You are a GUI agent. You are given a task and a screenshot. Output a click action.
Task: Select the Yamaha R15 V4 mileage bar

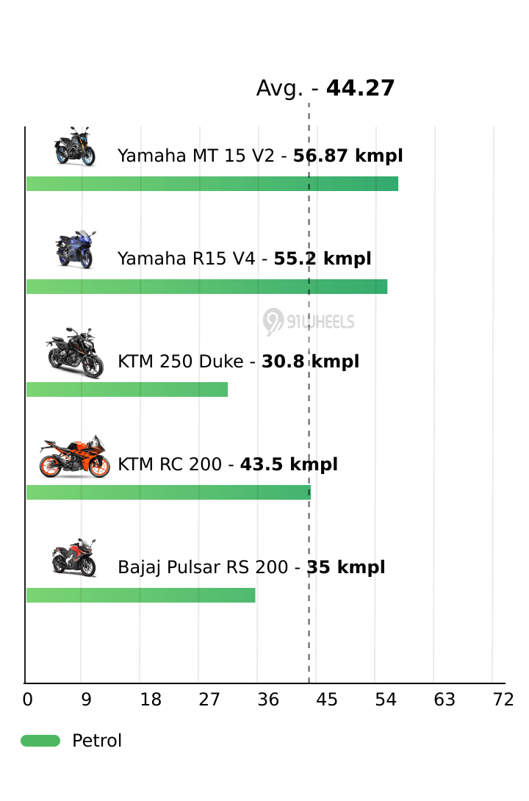tap(206, 287)
